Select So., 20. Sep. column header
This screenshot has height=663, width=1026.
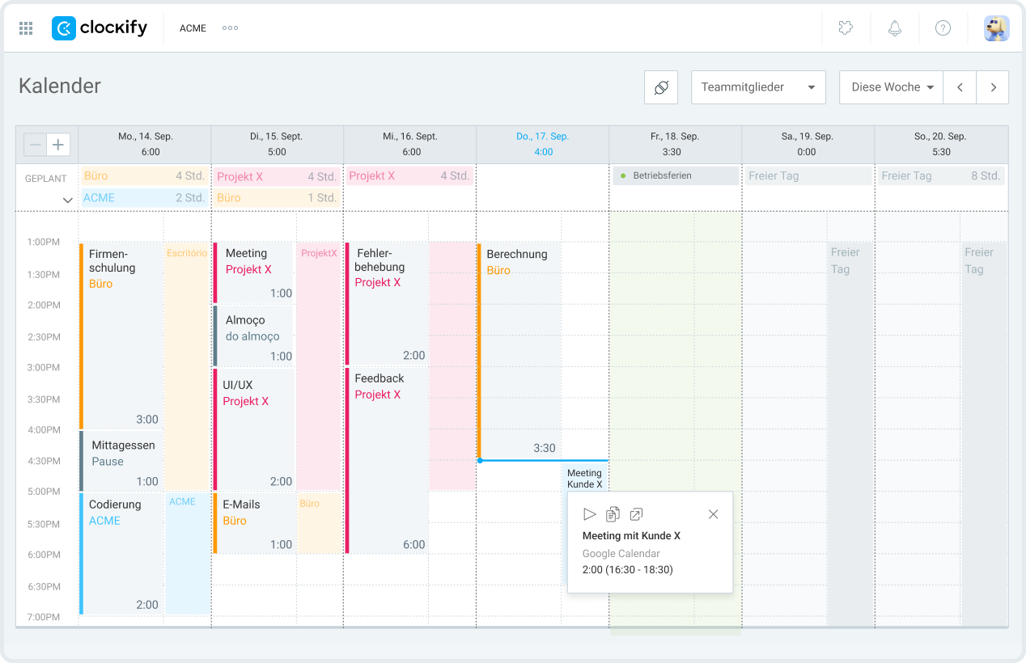[x=941, y=144]
